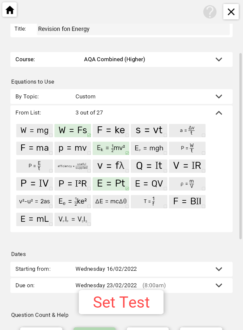Image resolution: width=243 pixels, height=330 pixels.
Task: Go to the home screen icon
Action: (x=10, y=10)
